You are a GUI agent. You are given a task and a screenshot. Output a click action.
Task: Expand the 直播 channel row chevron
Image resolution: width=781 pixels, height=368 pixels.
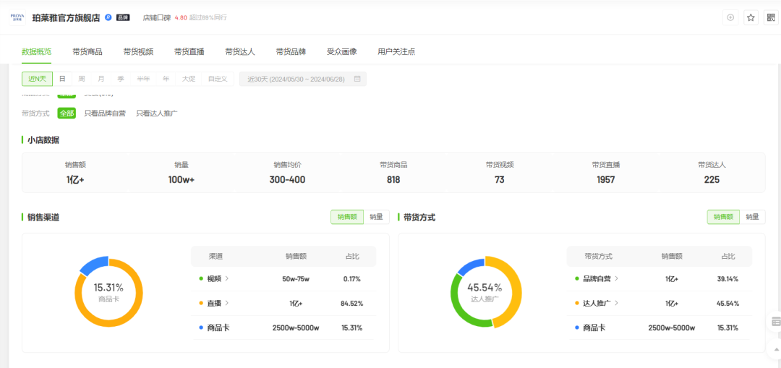pos(227,303)
